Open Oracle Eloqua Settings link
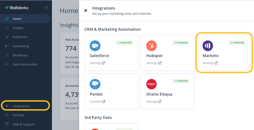Screen dimensions: 254x130 coord(154,102)
